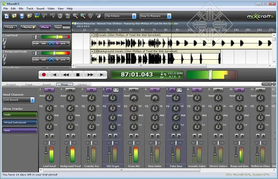Click Background Vocals track microphone icon
278x179 pixels.
click(5, 59)
